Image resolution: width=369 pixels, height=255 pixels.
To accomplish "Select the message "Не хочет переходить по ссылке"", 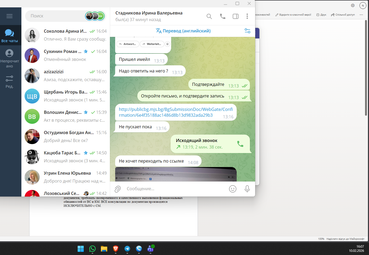I will pyautogui.click(x=158, y=161).
